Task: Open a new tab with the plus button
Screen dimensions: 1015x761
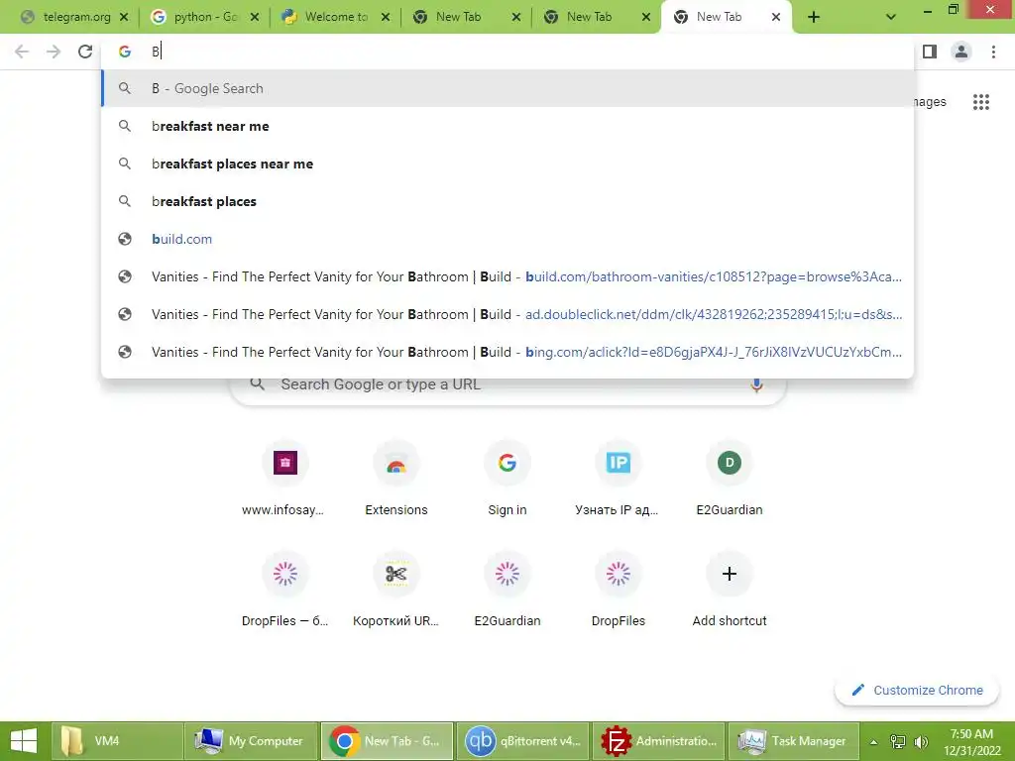Action: (814, 18)
